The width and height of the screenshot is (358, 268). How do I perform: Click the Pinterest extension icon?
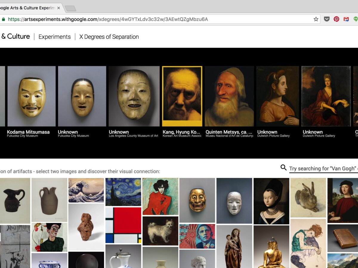337,19
